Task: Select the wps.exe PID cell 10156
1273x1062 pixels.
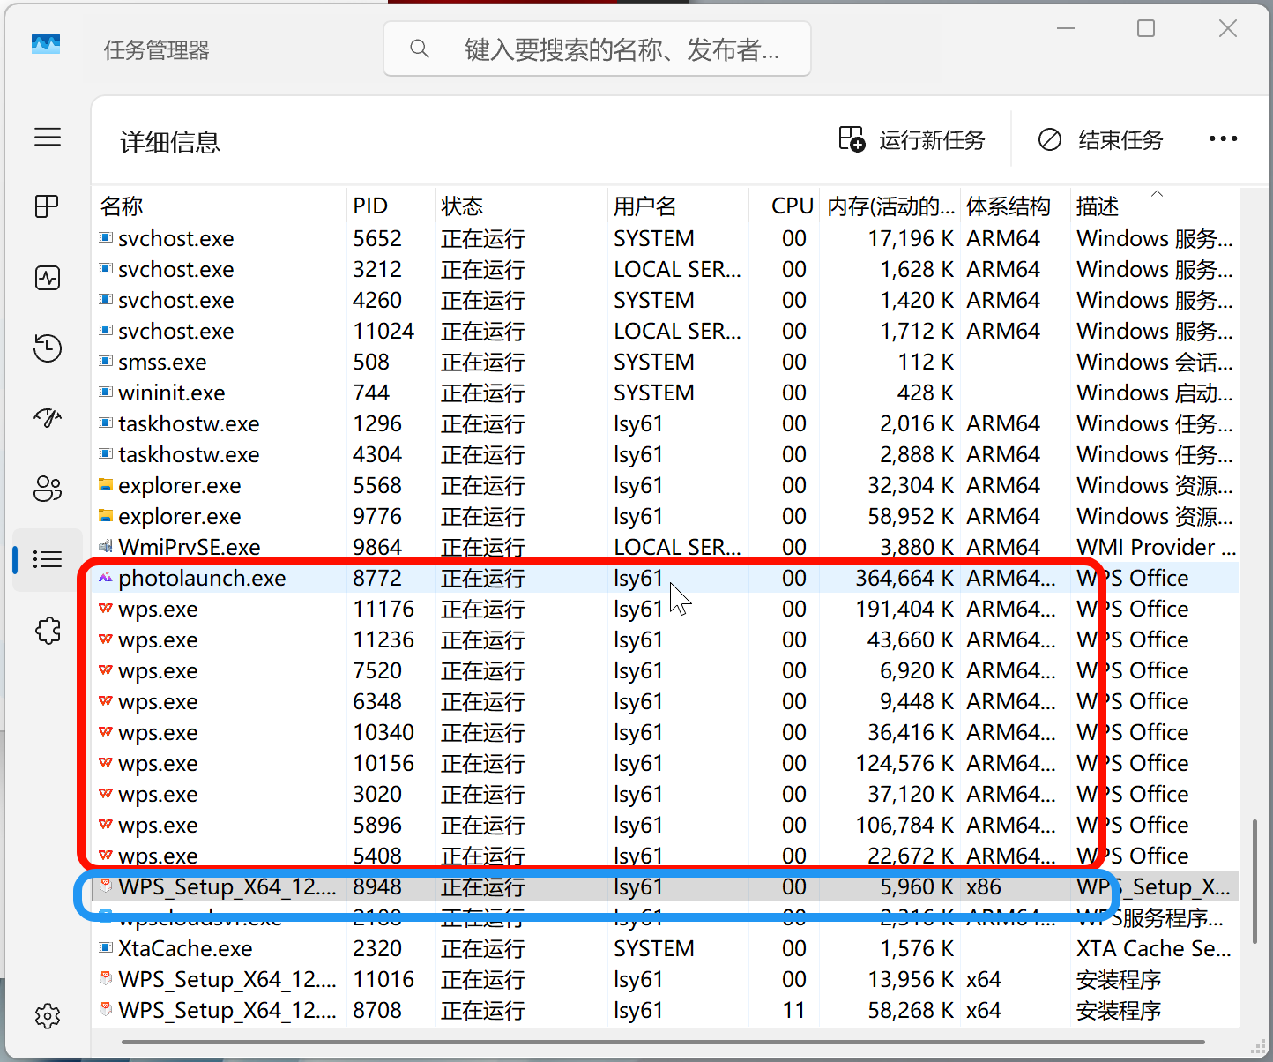Action: click(x=383, y=763)
